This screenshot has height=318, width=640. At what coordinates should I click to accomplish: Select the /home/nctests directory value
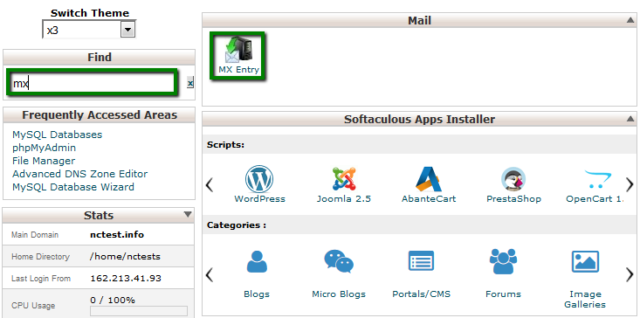[126, 257]
